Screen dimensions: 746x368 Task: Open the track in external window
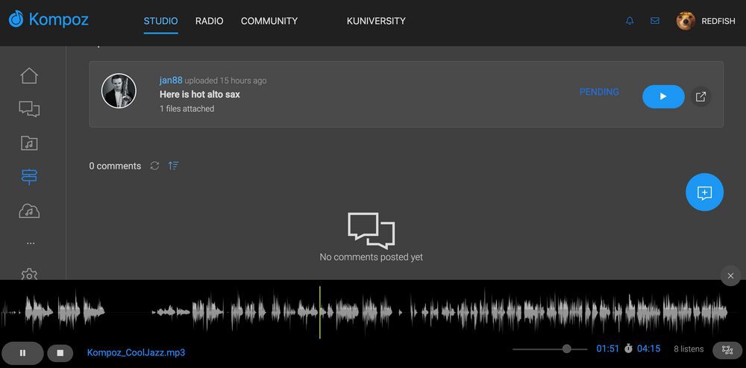pyautogui.click(x=700, y=96)
